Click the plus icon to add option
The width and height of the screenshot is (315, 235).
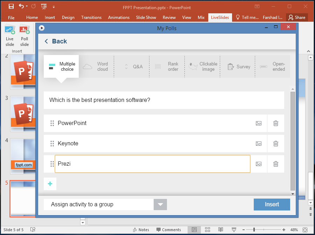50,184
